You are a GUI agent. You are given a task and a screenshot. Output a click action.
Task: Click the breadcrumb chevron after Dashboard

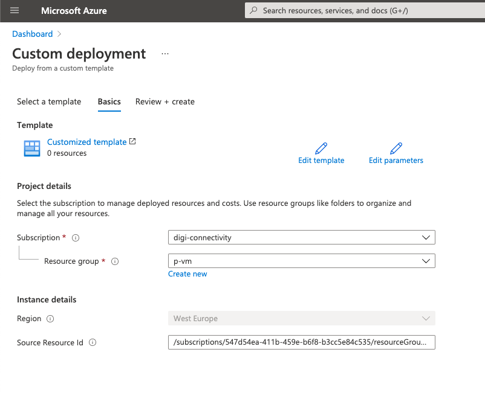tap(59, 34)
